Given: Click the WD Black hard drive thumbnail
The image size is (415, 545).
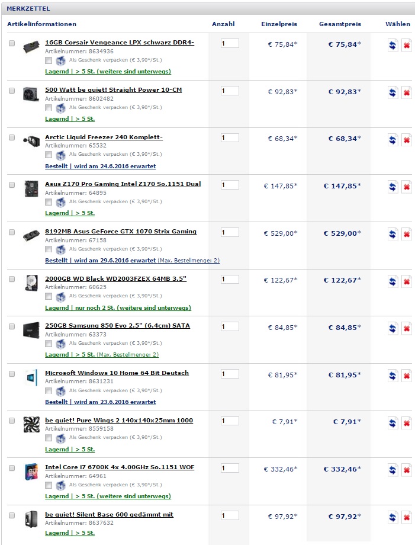Looking at the screenshot, I should (x=31, y=283).
